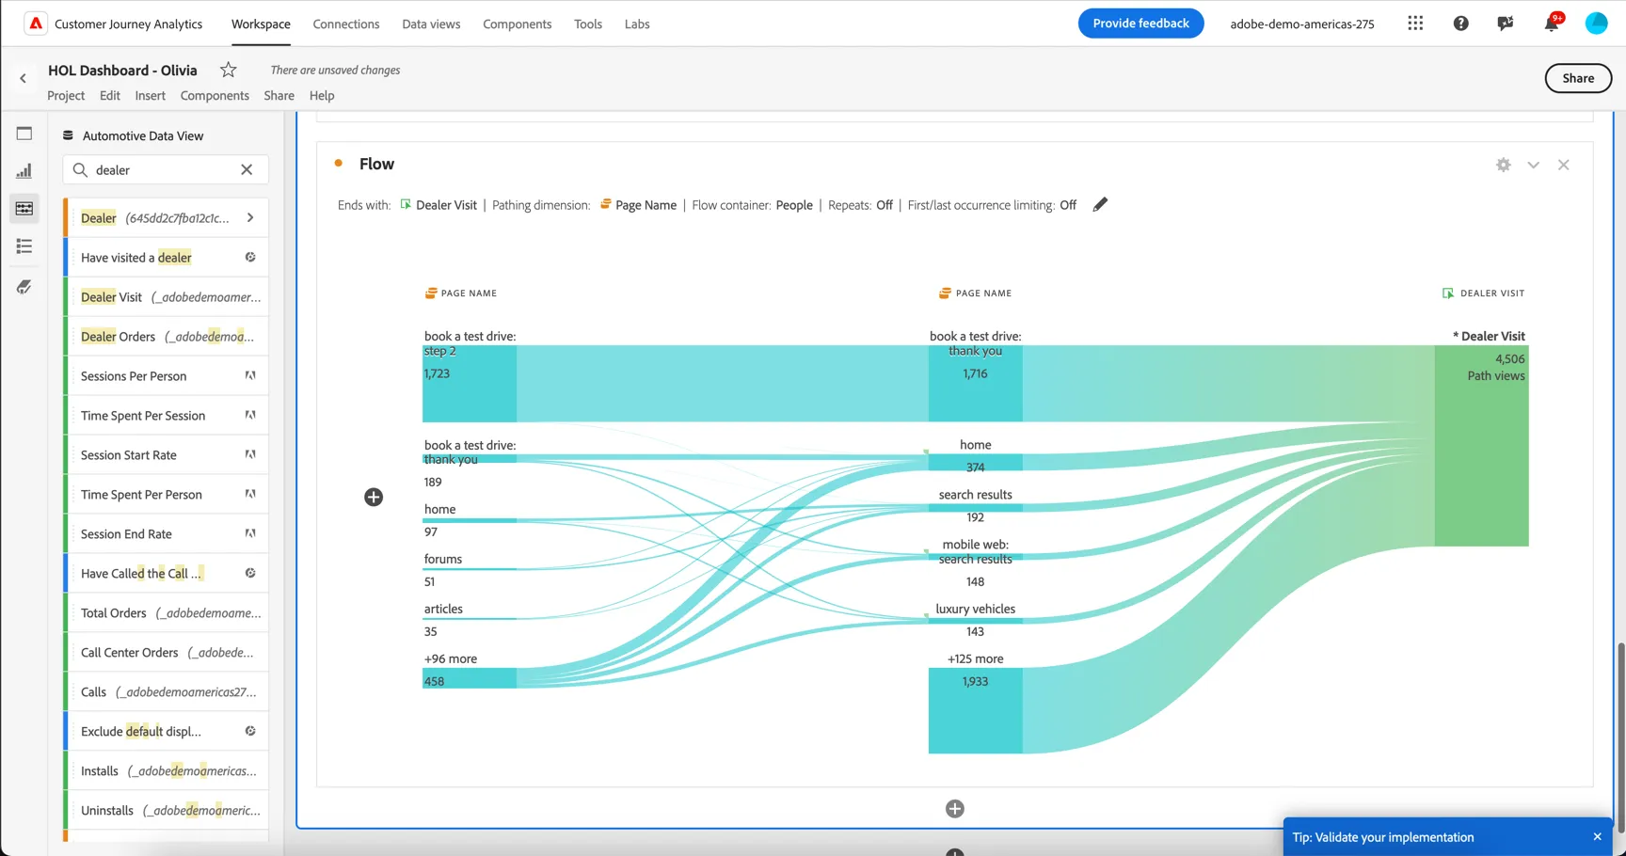Open the Visualizations bar chart icon

(x=24, y=171)
